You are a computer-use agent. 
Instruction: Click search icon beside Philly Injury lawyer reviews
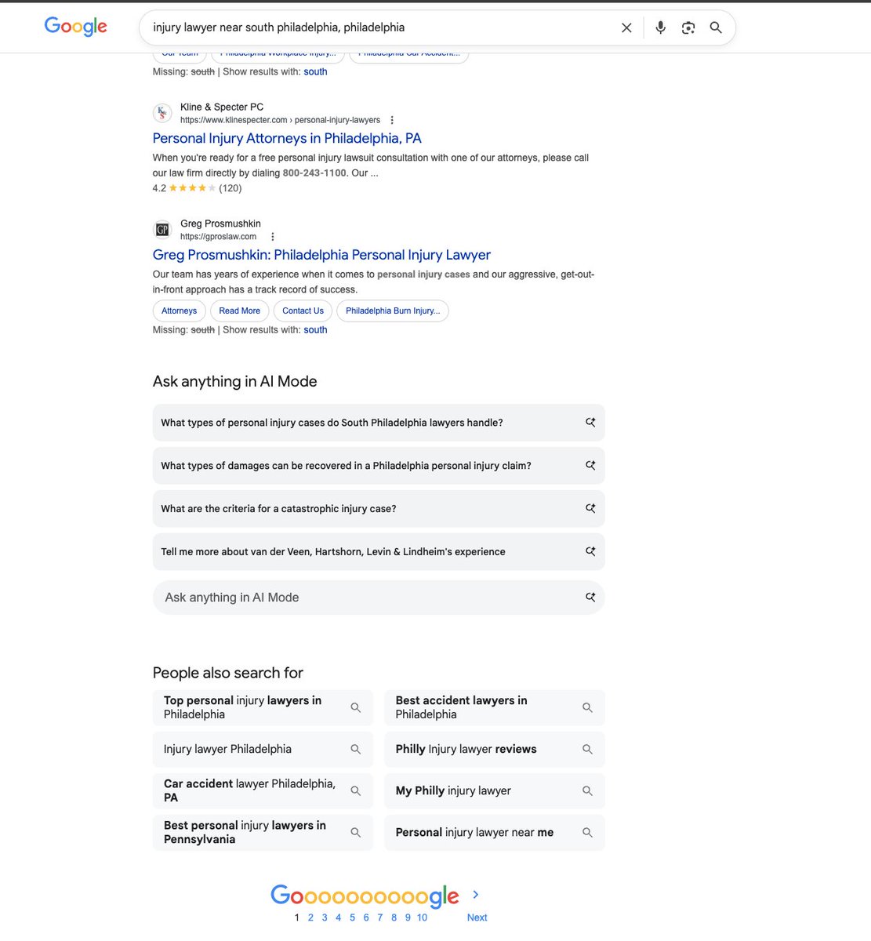click(587, 749)
